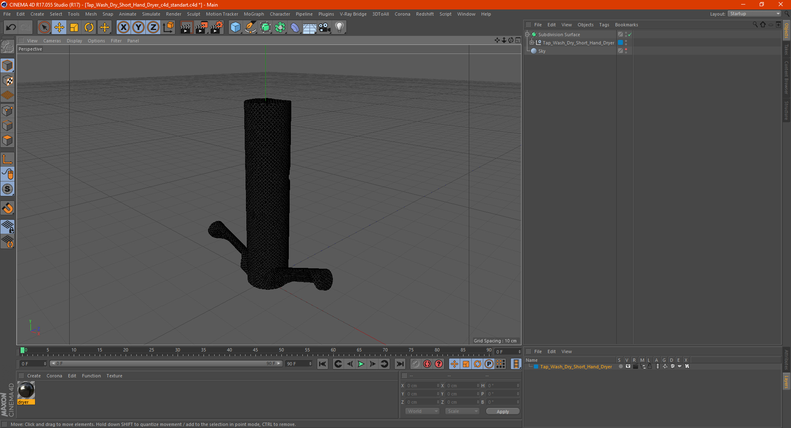Viewport: 791px width, 428px height.
Task: Open the Objects side tab
Action: 786,30
